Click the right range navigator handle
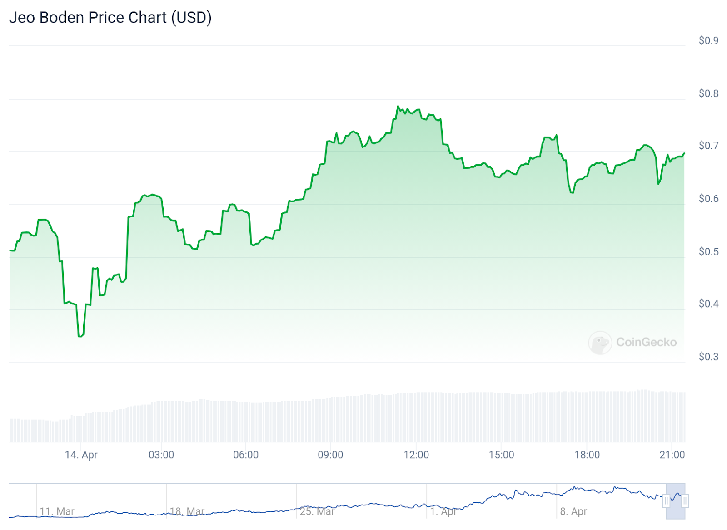Image resolution: width=727 pixels, height=530 pixels. pos(685,501)
